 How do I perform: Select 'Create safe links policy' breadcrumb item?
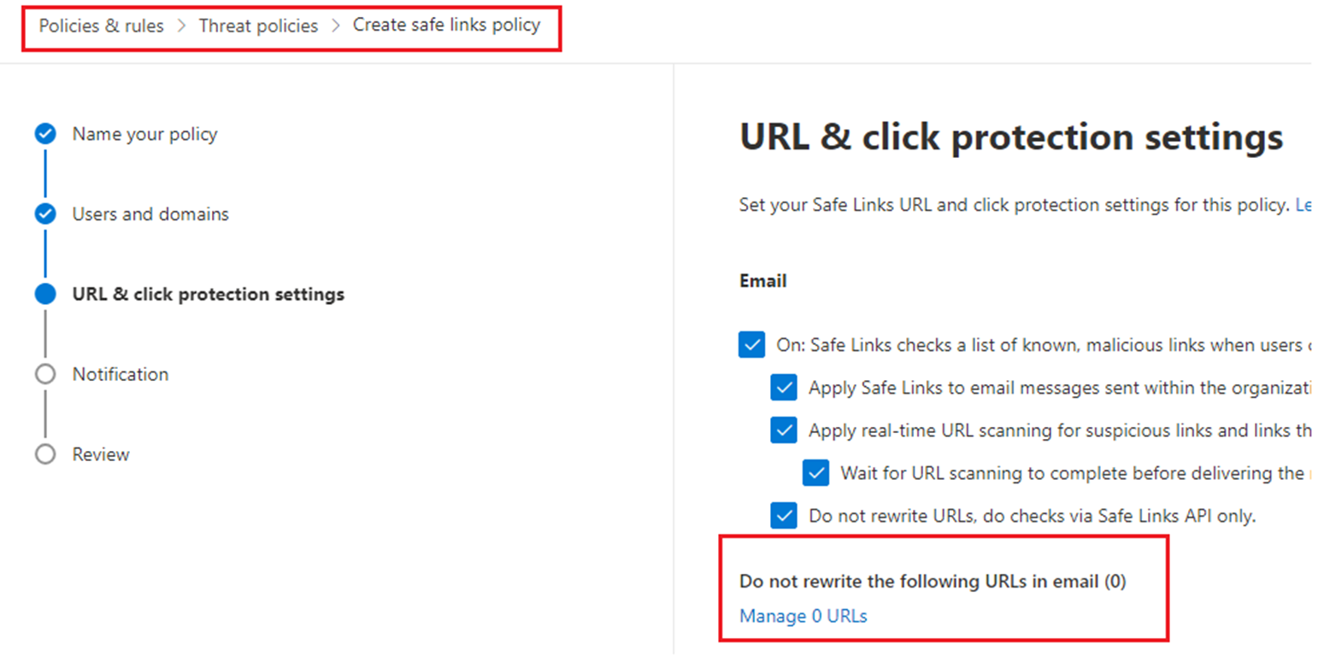pos(447,25)
